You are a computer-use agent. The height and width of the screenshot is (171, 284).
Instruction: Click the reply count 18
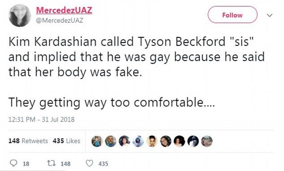(26, 164)
